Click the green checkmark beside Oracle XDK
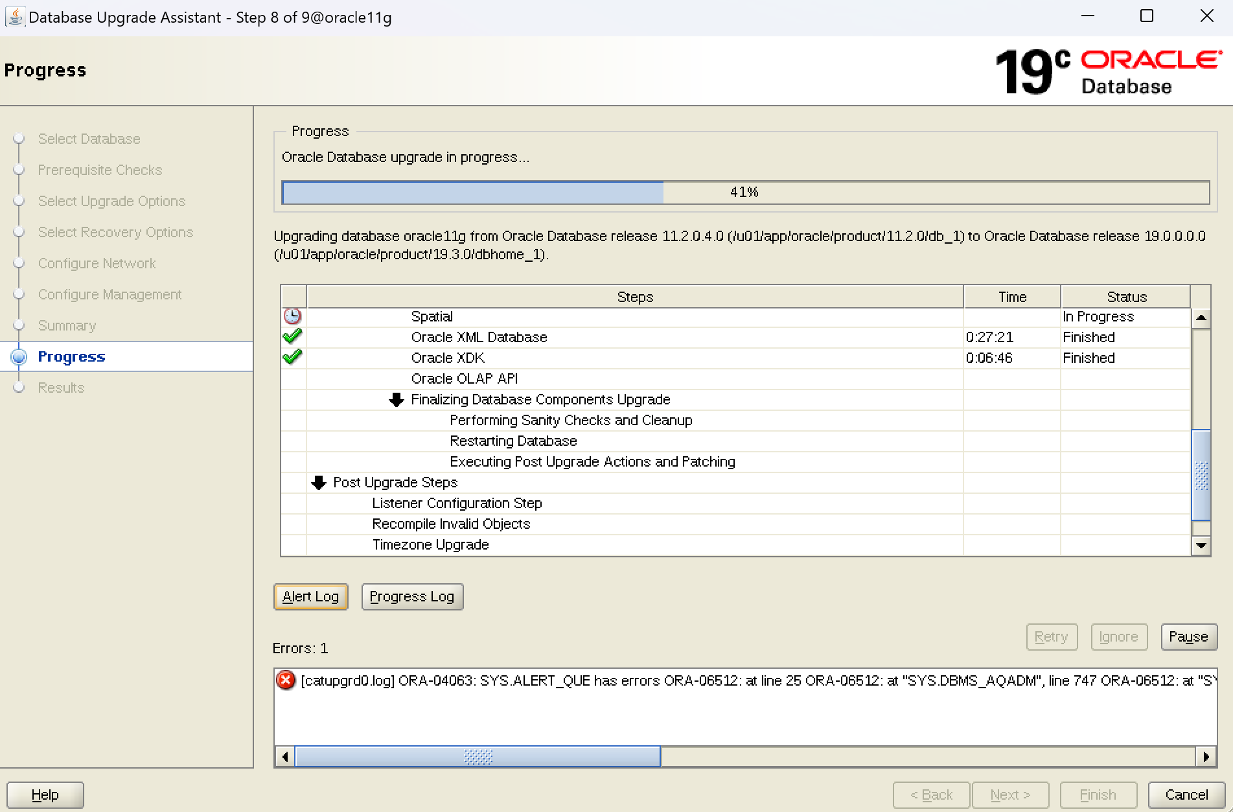Viewport: 1233px width, 812px height. point(293,358)
